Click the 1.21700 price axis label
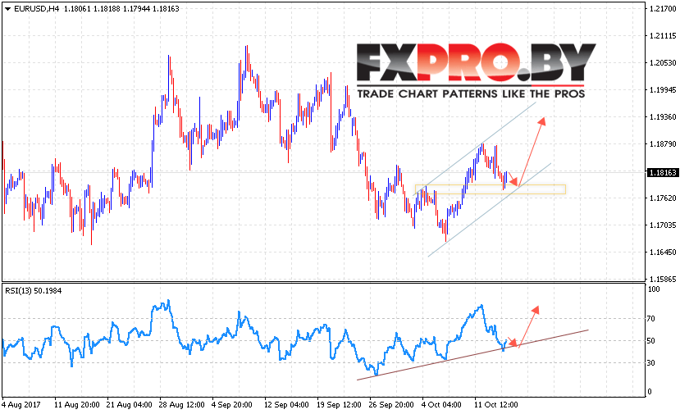This screenshot has height=414, width=680. [663, 9]
